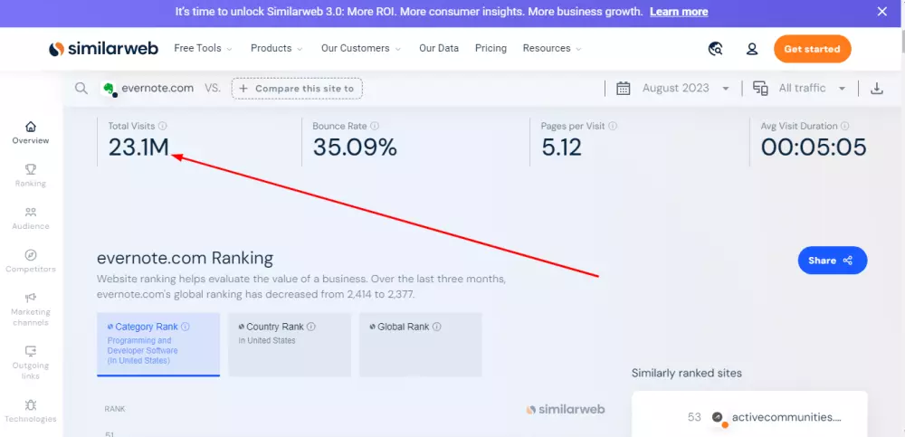Select the Country Rank tab
This screenshot has width=905, height=437.
coord(289,344)
